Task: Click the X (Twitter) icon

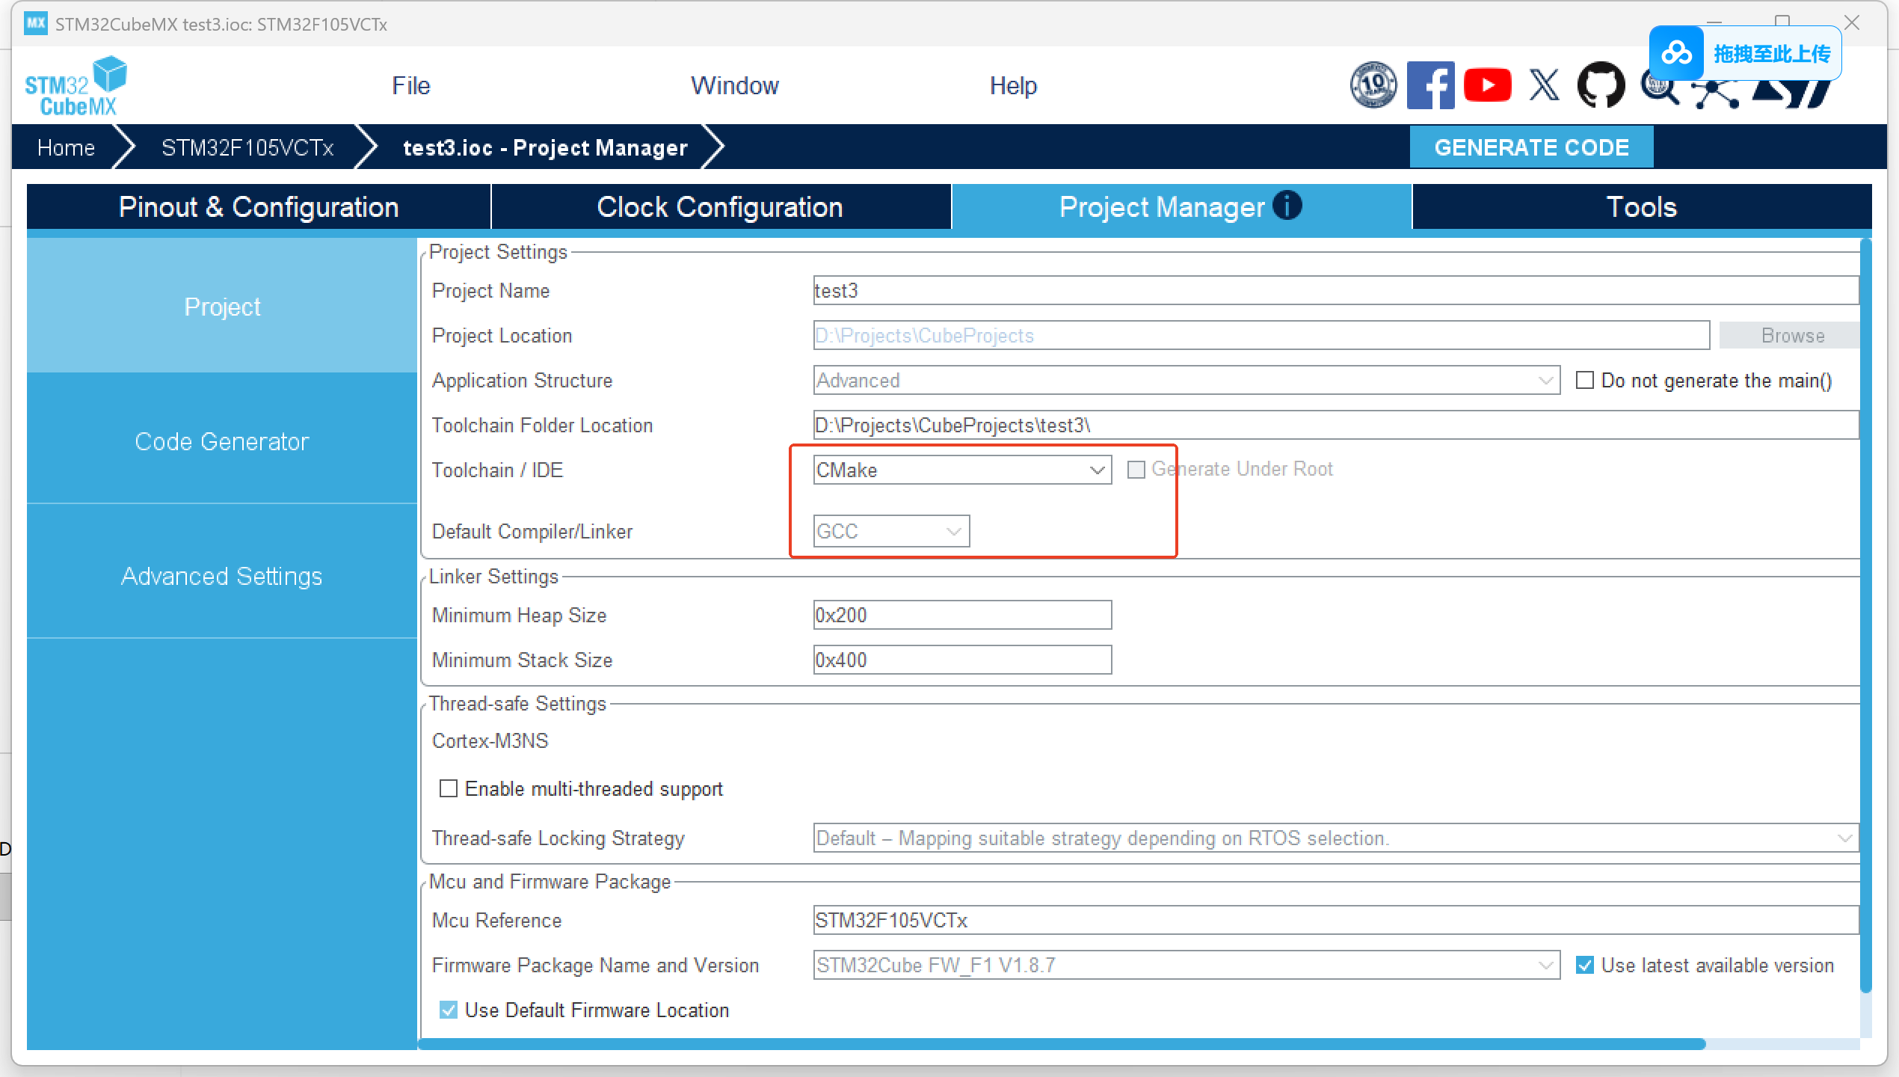Action: (1544, 85)
